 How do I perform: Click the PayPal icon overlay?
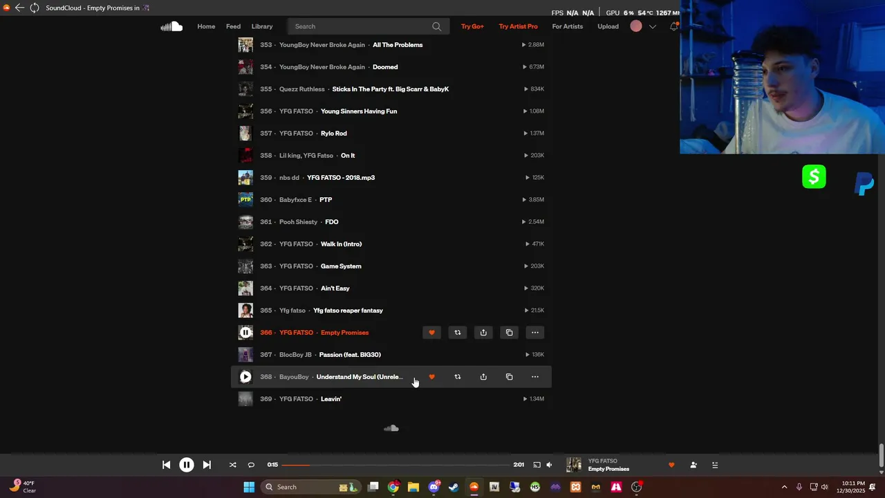click(864, 183)
